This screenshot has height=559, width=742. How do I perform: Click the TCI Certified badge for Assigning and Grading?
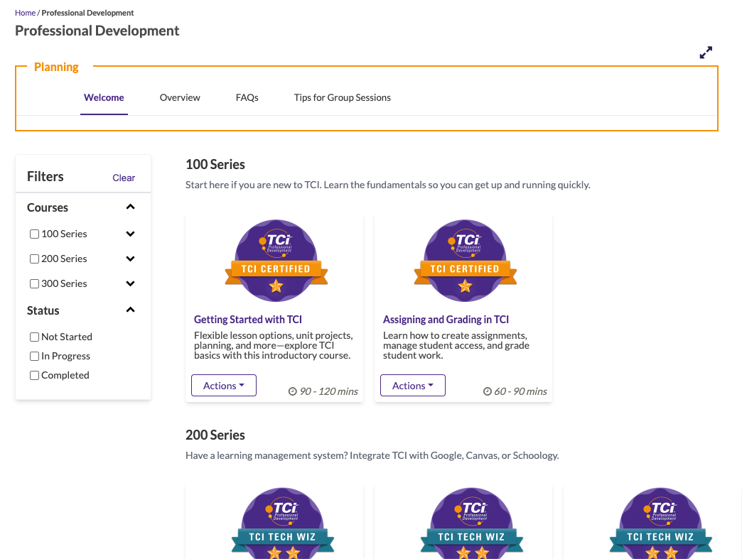[x=465, y=261]
